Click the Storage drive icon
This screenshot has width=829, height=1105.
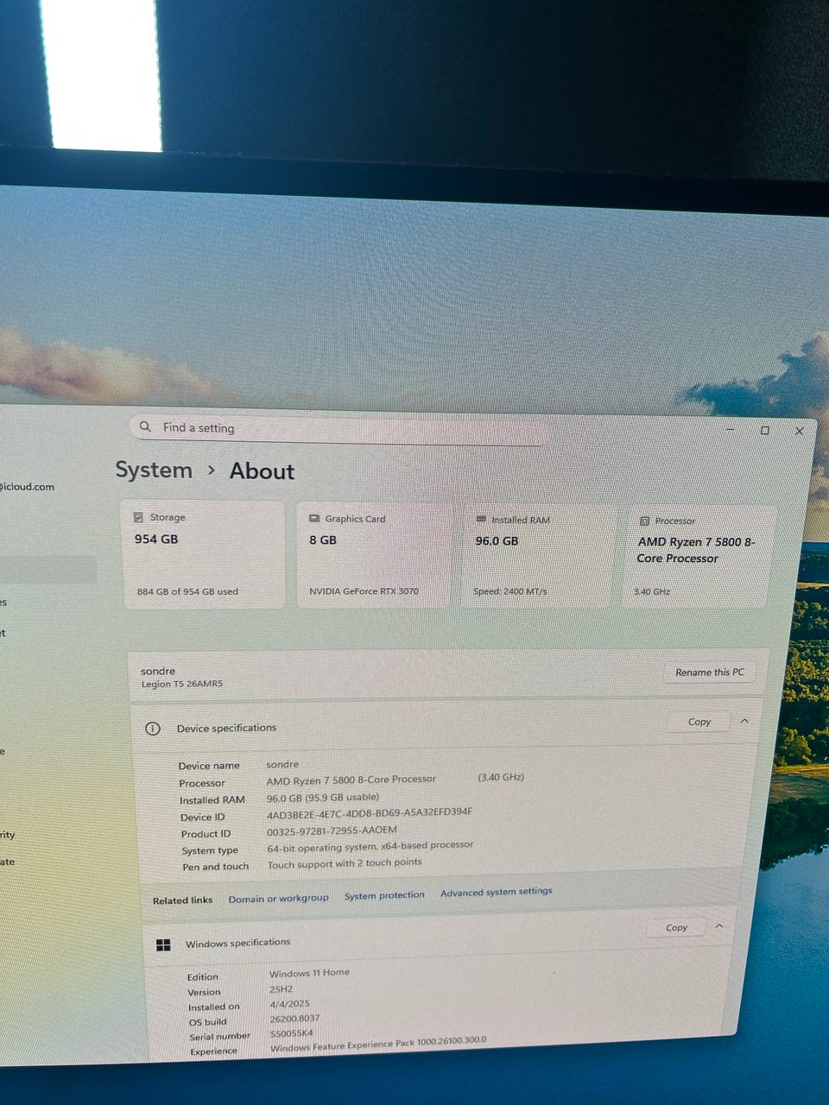(138, 517)
